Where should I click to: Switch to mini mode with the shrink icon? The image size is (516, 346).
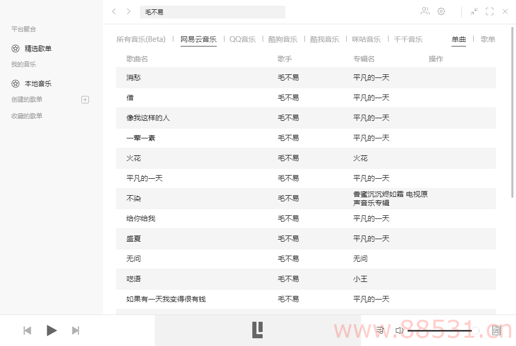(474, 11)
